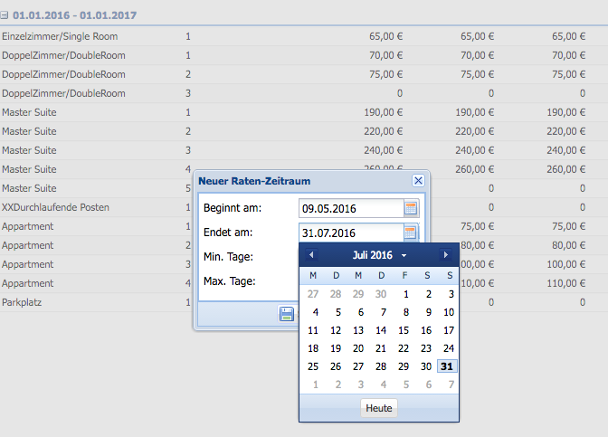The height and width of the screenshot is (437, 608).
Task: Select greyed-out 27 from previous month
Action: (313, 294)
